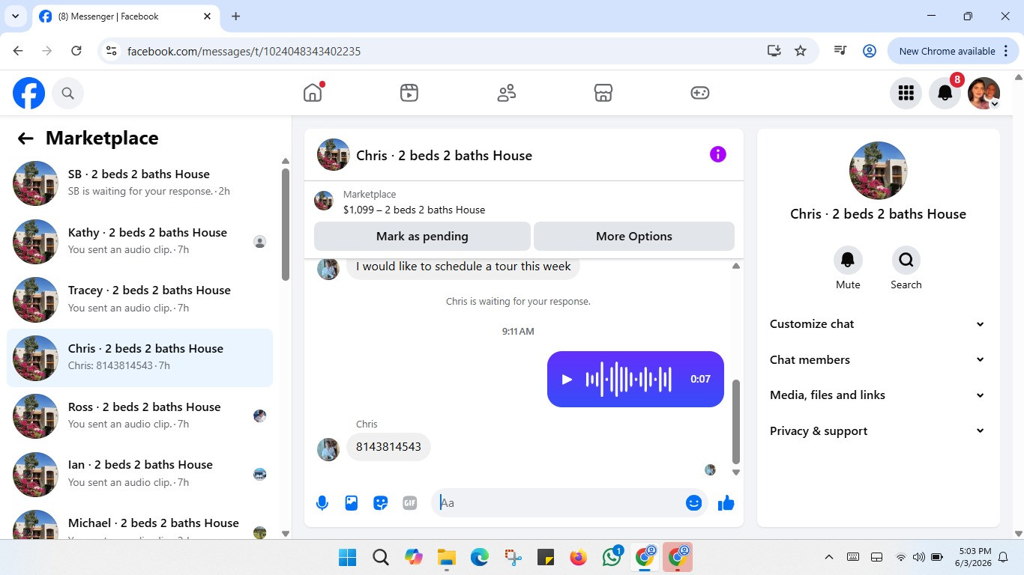Click the audio clip waveform
This screenshot has width=1024, height=575.
[628, 380]
